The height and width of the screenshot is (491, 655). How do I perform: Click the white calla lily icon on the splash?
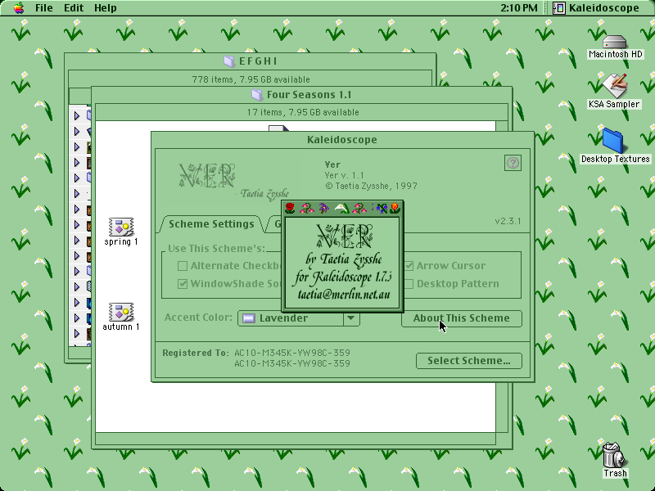click(341, 208)
